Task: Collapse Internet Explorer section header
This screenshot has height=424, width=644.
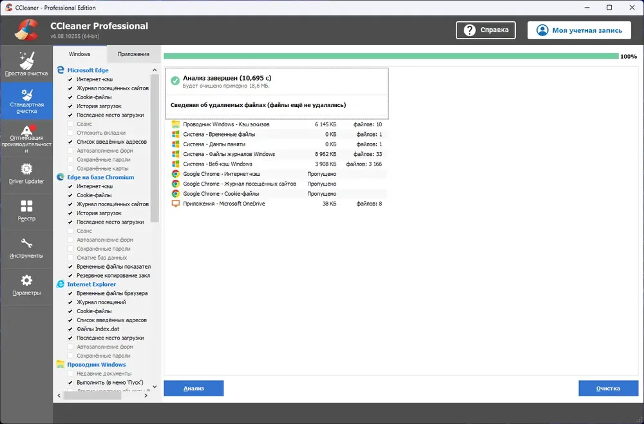Action: pyautogui.click(x=91, y=284)
